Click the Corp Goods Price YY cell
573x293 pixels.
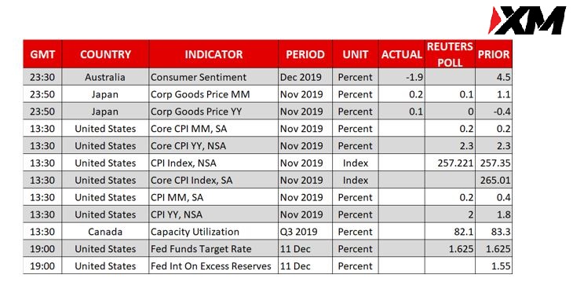pyautogui.click(x=214, y=112)
